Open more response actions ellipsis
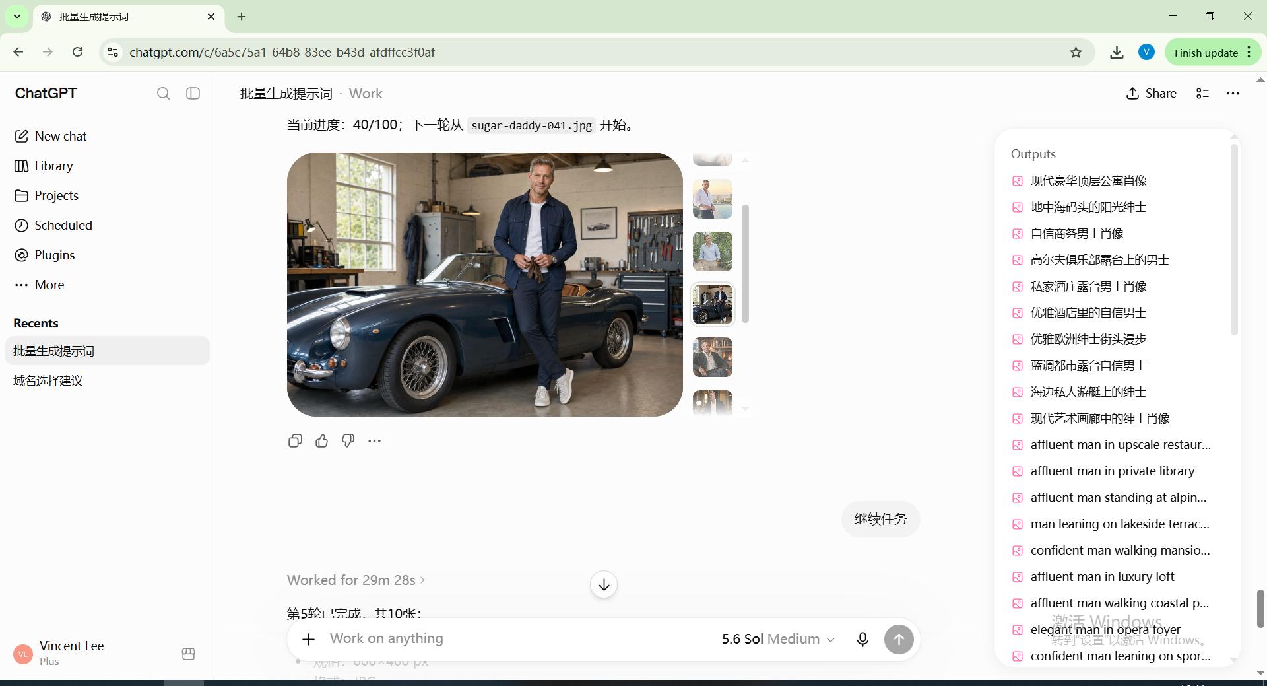This screenshot has height=686, width=1267. (x=374, y=440)
